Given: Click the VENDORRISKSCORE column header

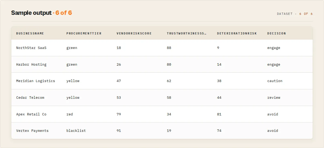Looking at the screenshot, I should [x=134, y=33].
